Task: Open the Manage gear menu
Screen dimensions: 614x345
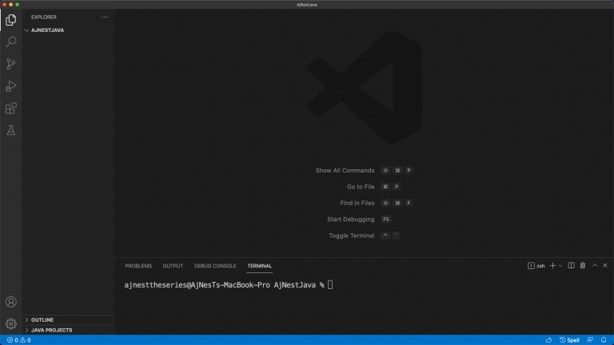Action: coord(11,323)
